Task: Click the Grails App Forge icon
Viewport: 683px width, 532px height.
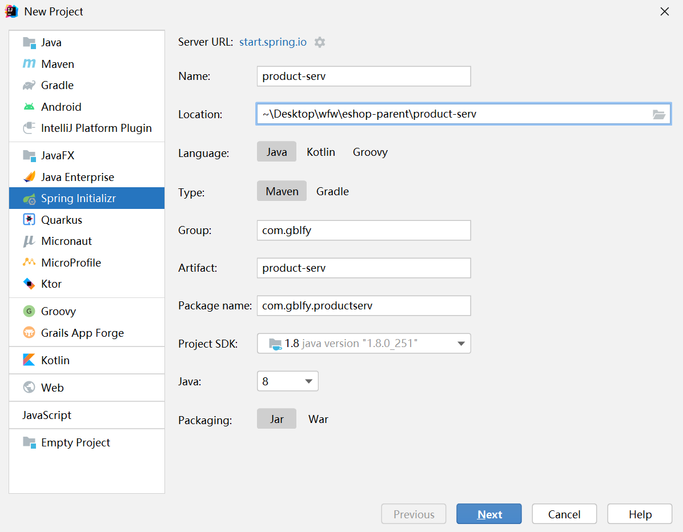Action: [29, 333]
